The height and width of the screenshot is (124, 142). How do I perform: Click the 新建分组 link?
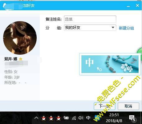click(x=126, y=28)
